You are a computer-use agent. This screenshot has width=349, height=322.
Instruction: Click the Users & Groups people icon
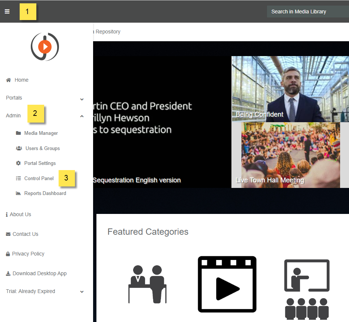point(19,148)
